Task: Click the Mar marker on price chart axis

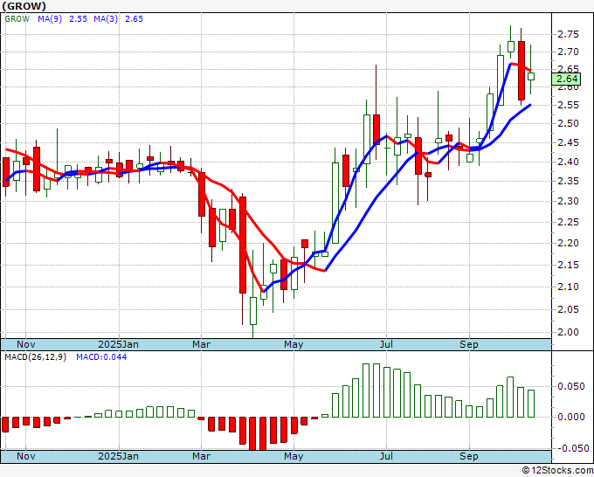Action: 202,344
